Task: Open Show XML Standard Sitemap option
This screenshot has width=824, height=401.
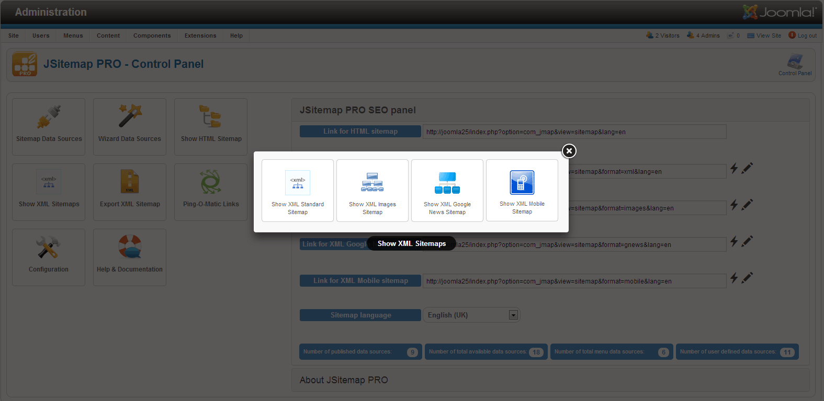Action: [x=298, y=191]
